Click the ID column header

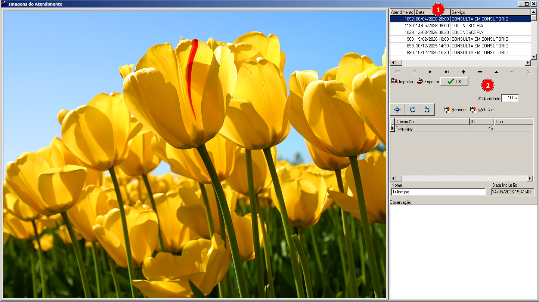click(482, 122)
